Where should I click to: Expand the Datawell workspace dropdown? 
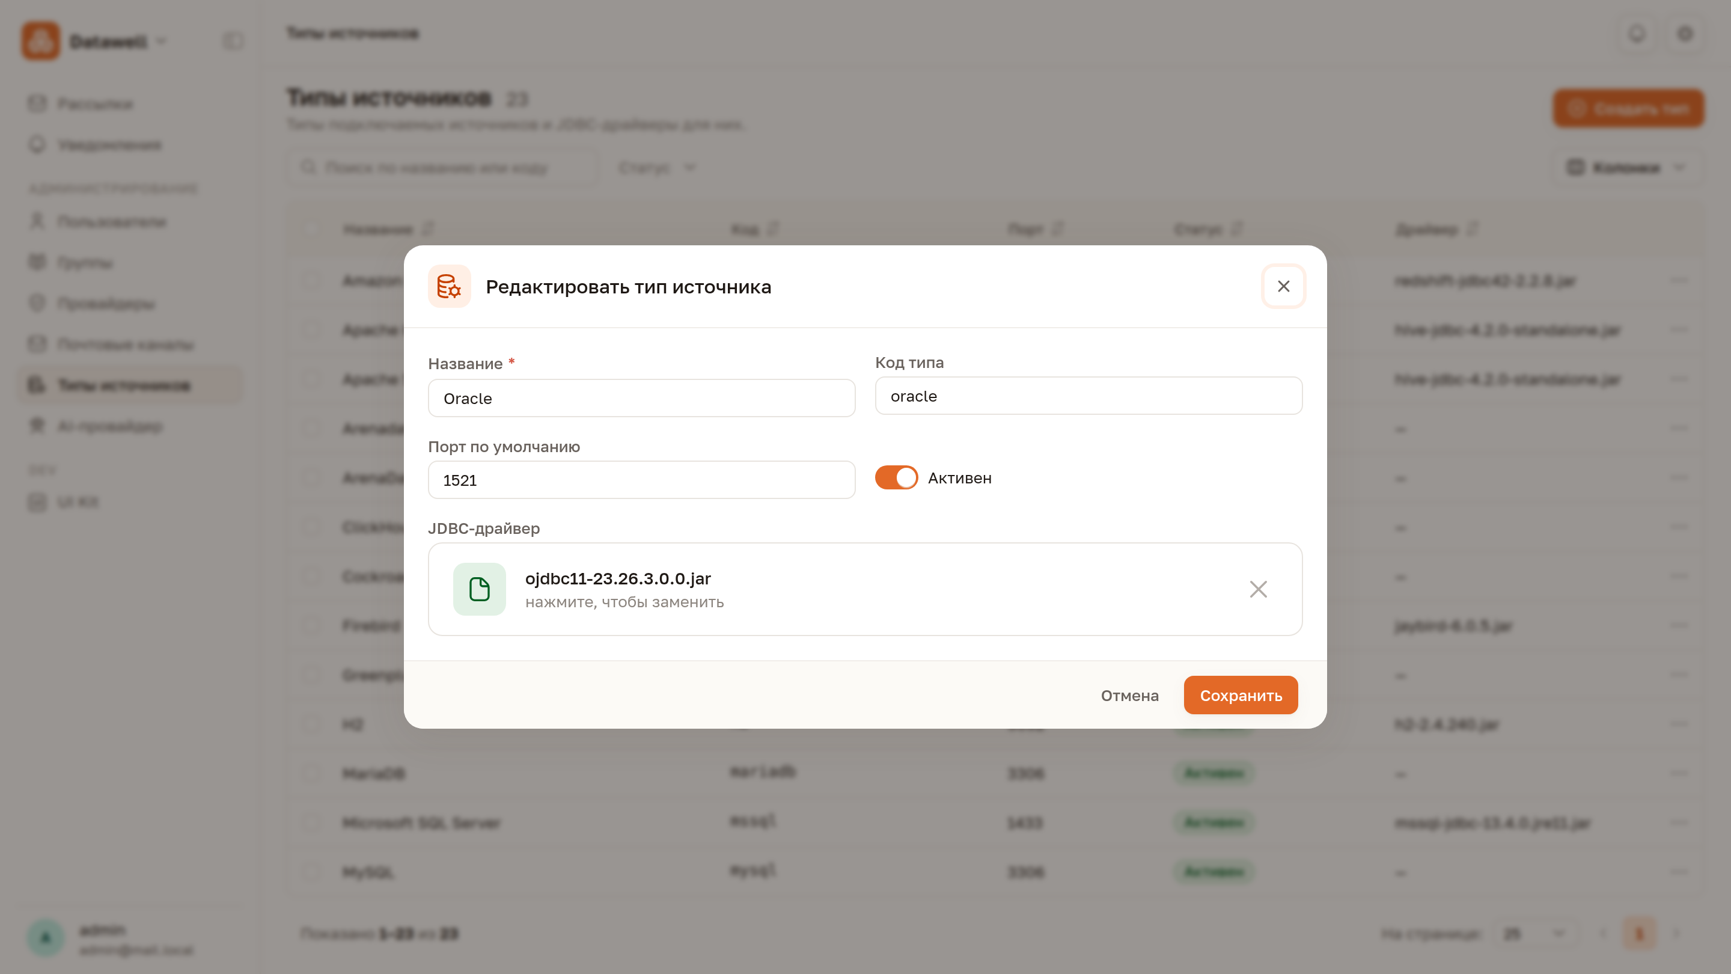[x=161, y=41]
